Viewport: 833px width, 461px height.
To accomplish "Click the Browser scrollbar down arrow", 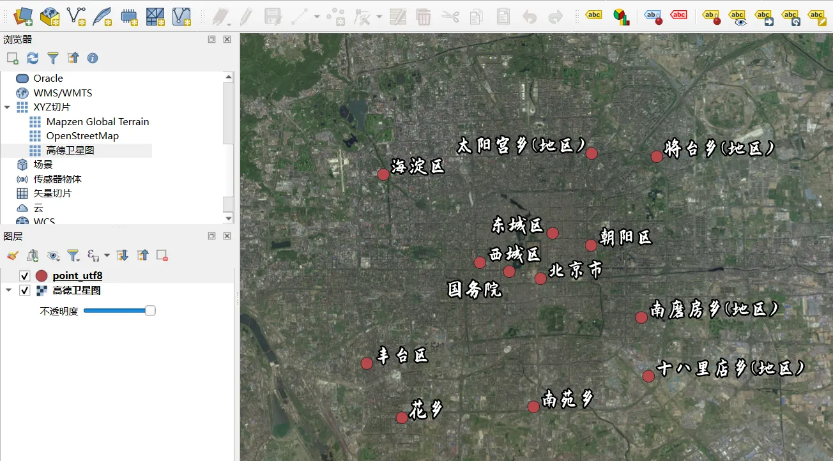I will 229,218.
